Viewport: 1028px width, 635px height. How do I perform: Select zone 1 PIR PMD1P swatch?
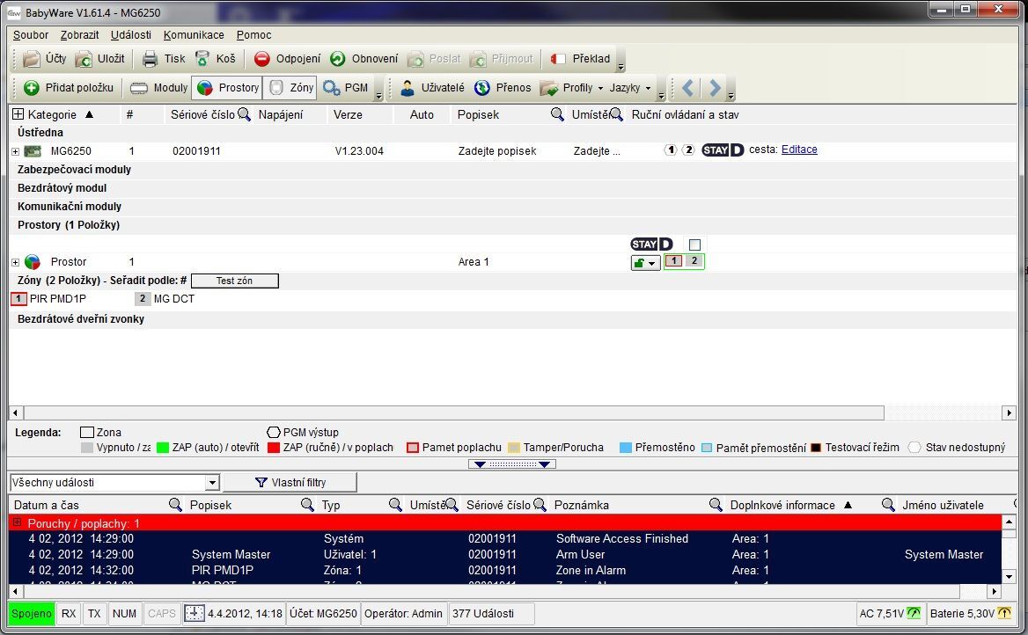(x=18, y=299)
